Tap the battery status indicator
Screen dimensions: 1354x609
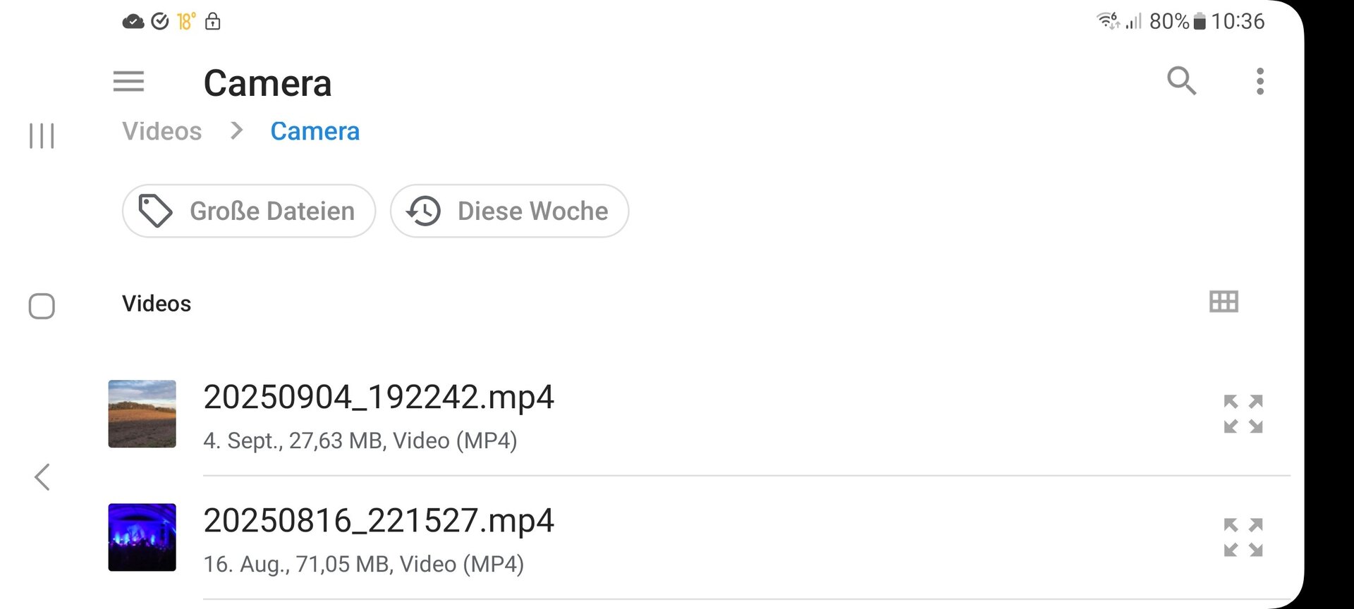click(1199, 22)
